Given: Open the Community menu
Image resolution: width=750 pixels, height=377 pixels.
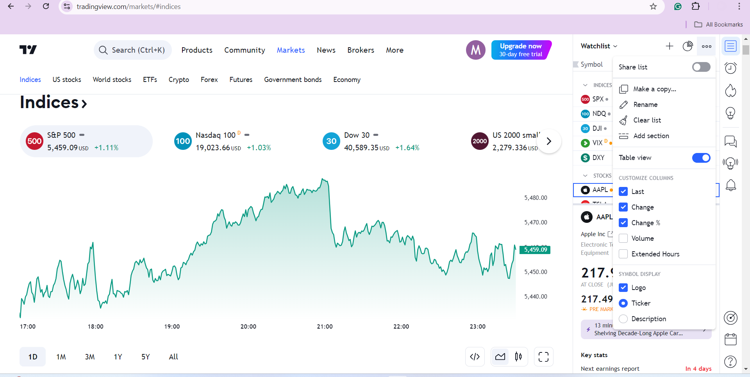Looking at the screenshot, I should tap(245, 50).
